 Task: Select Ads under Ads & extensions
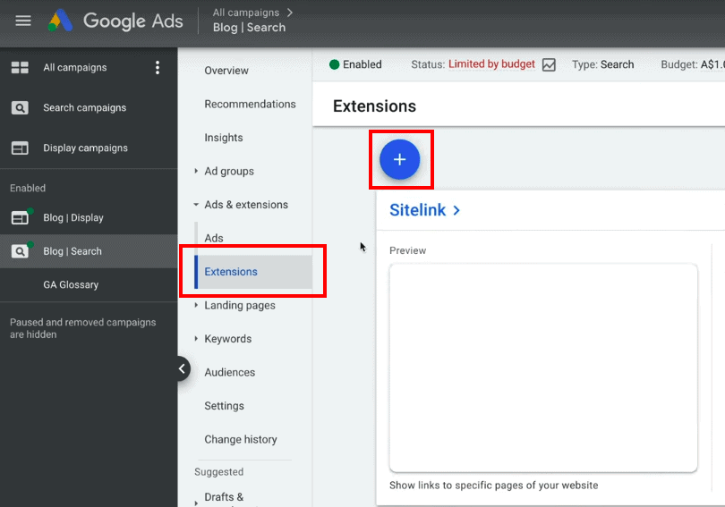[x=214, y=238]
